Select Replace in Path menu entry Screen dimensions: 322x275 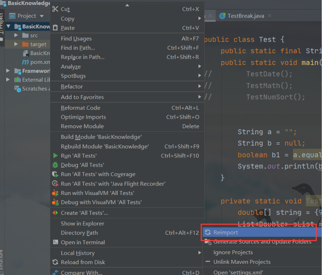point(127,57)
